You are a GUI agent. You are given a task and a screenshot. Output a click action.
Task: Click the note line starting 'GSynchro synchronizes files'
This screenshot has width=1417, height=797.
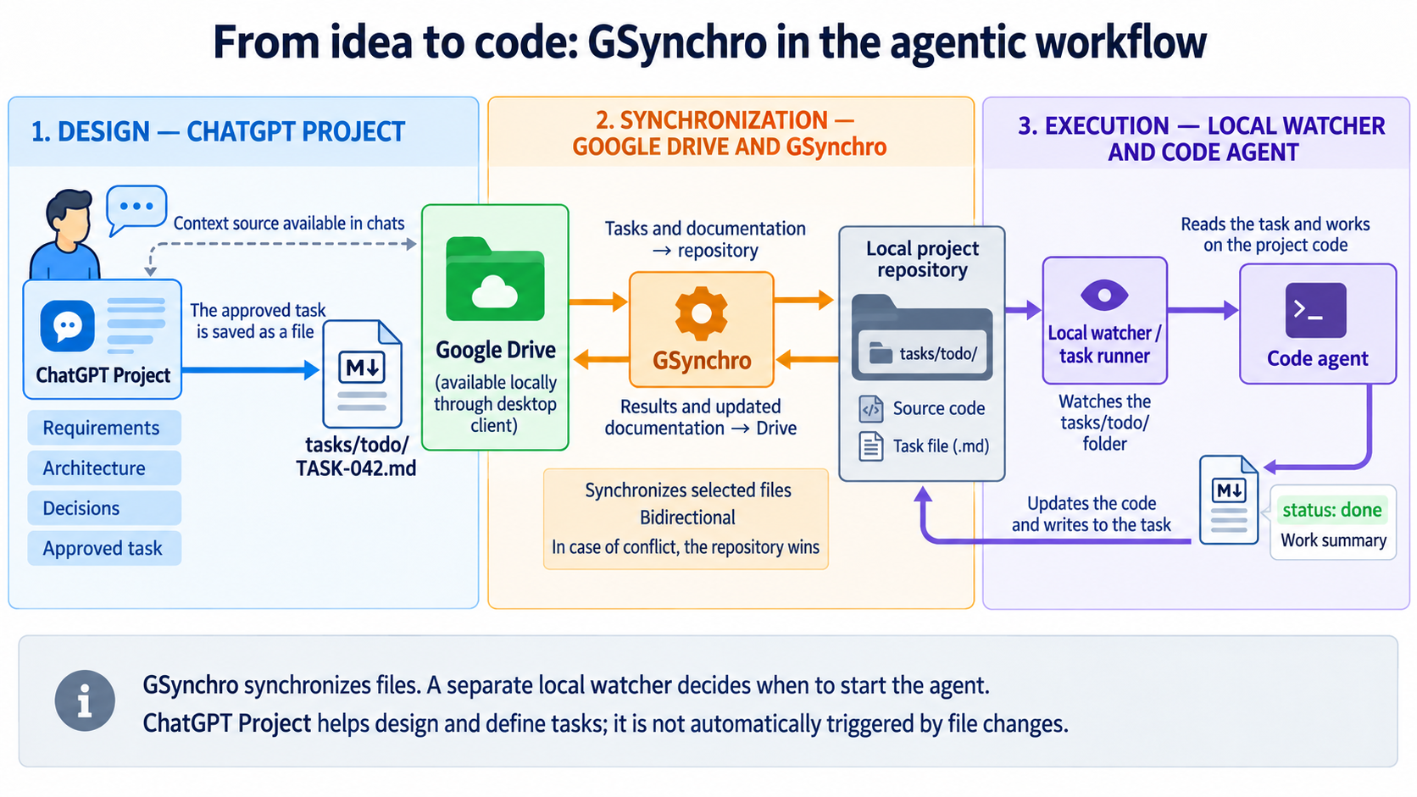[x=566, y=685]
